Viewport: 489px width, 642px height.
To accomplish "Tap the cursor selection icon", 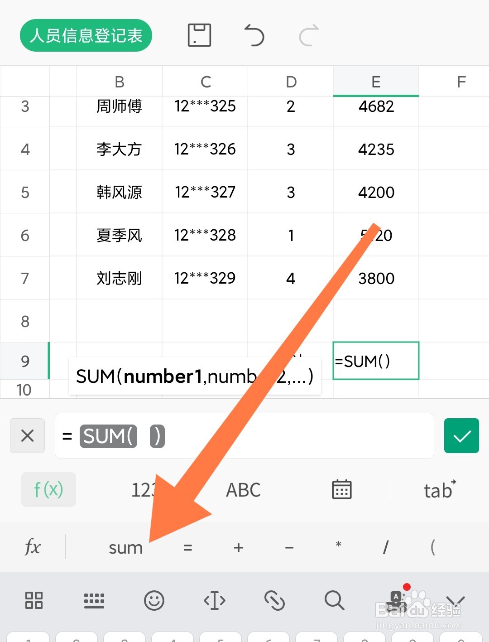I will click(x=214, y=601).
